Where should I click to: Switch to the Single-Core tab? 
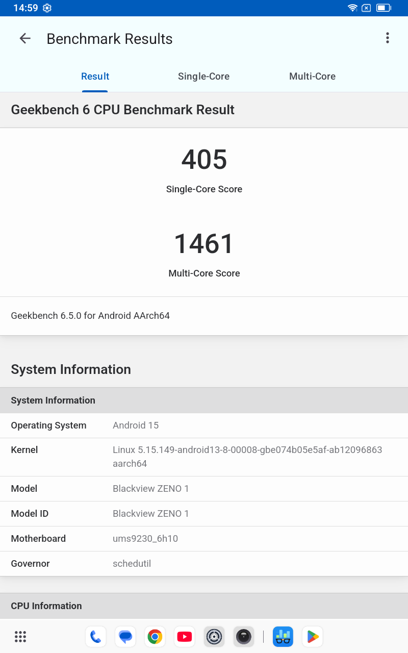[x=203, y=77]
